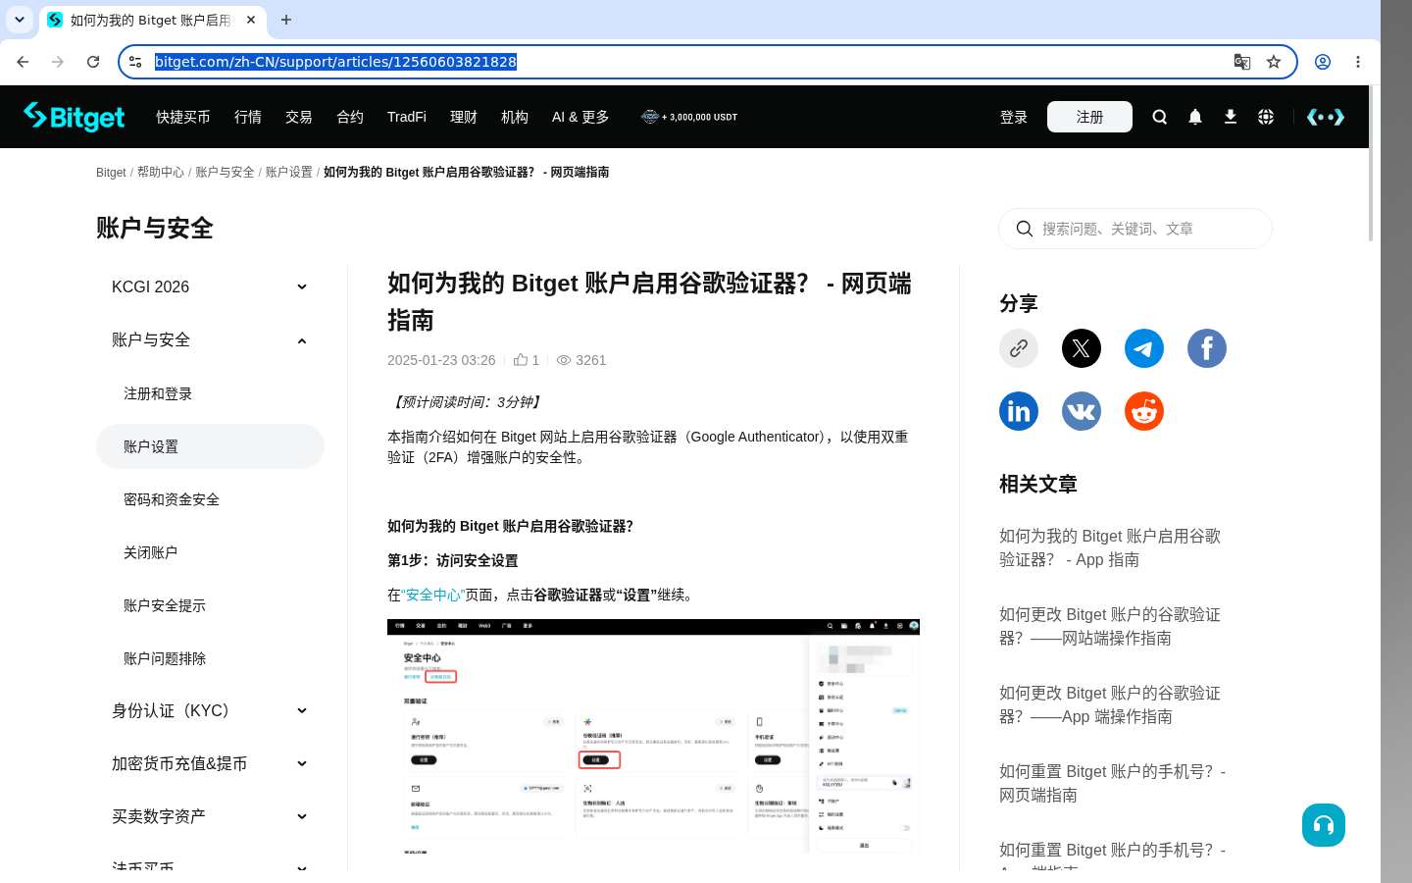Click 帮助中心 breadcrumb link
This screenshot has width=1412, height=883.
[x=161, y=172]
